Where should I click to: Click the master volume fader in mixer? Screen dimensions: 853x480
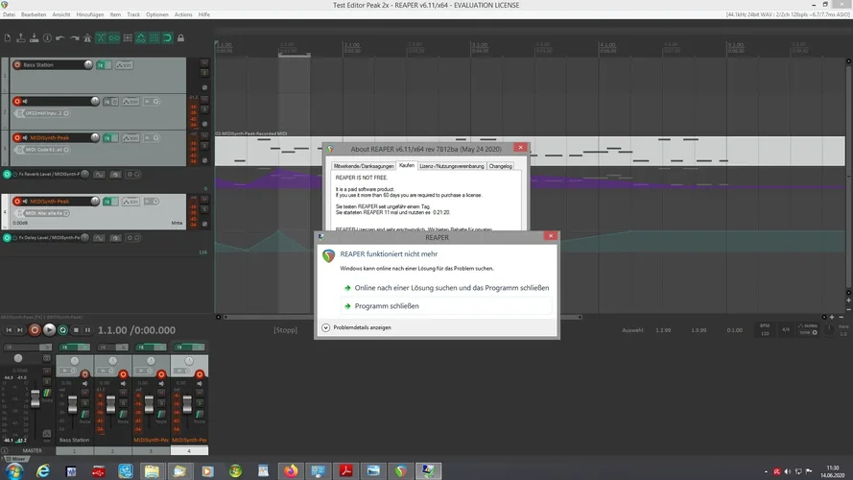point(36,398)
